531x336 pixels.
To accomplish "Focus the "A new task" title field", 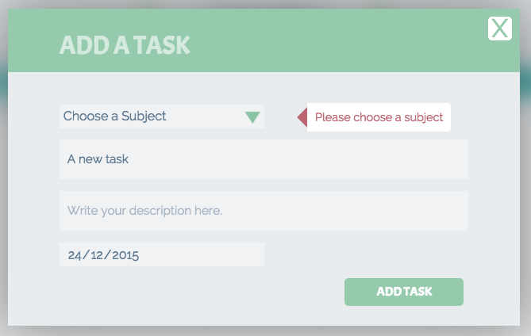I will pyautogui.click(x=264, y=159).
